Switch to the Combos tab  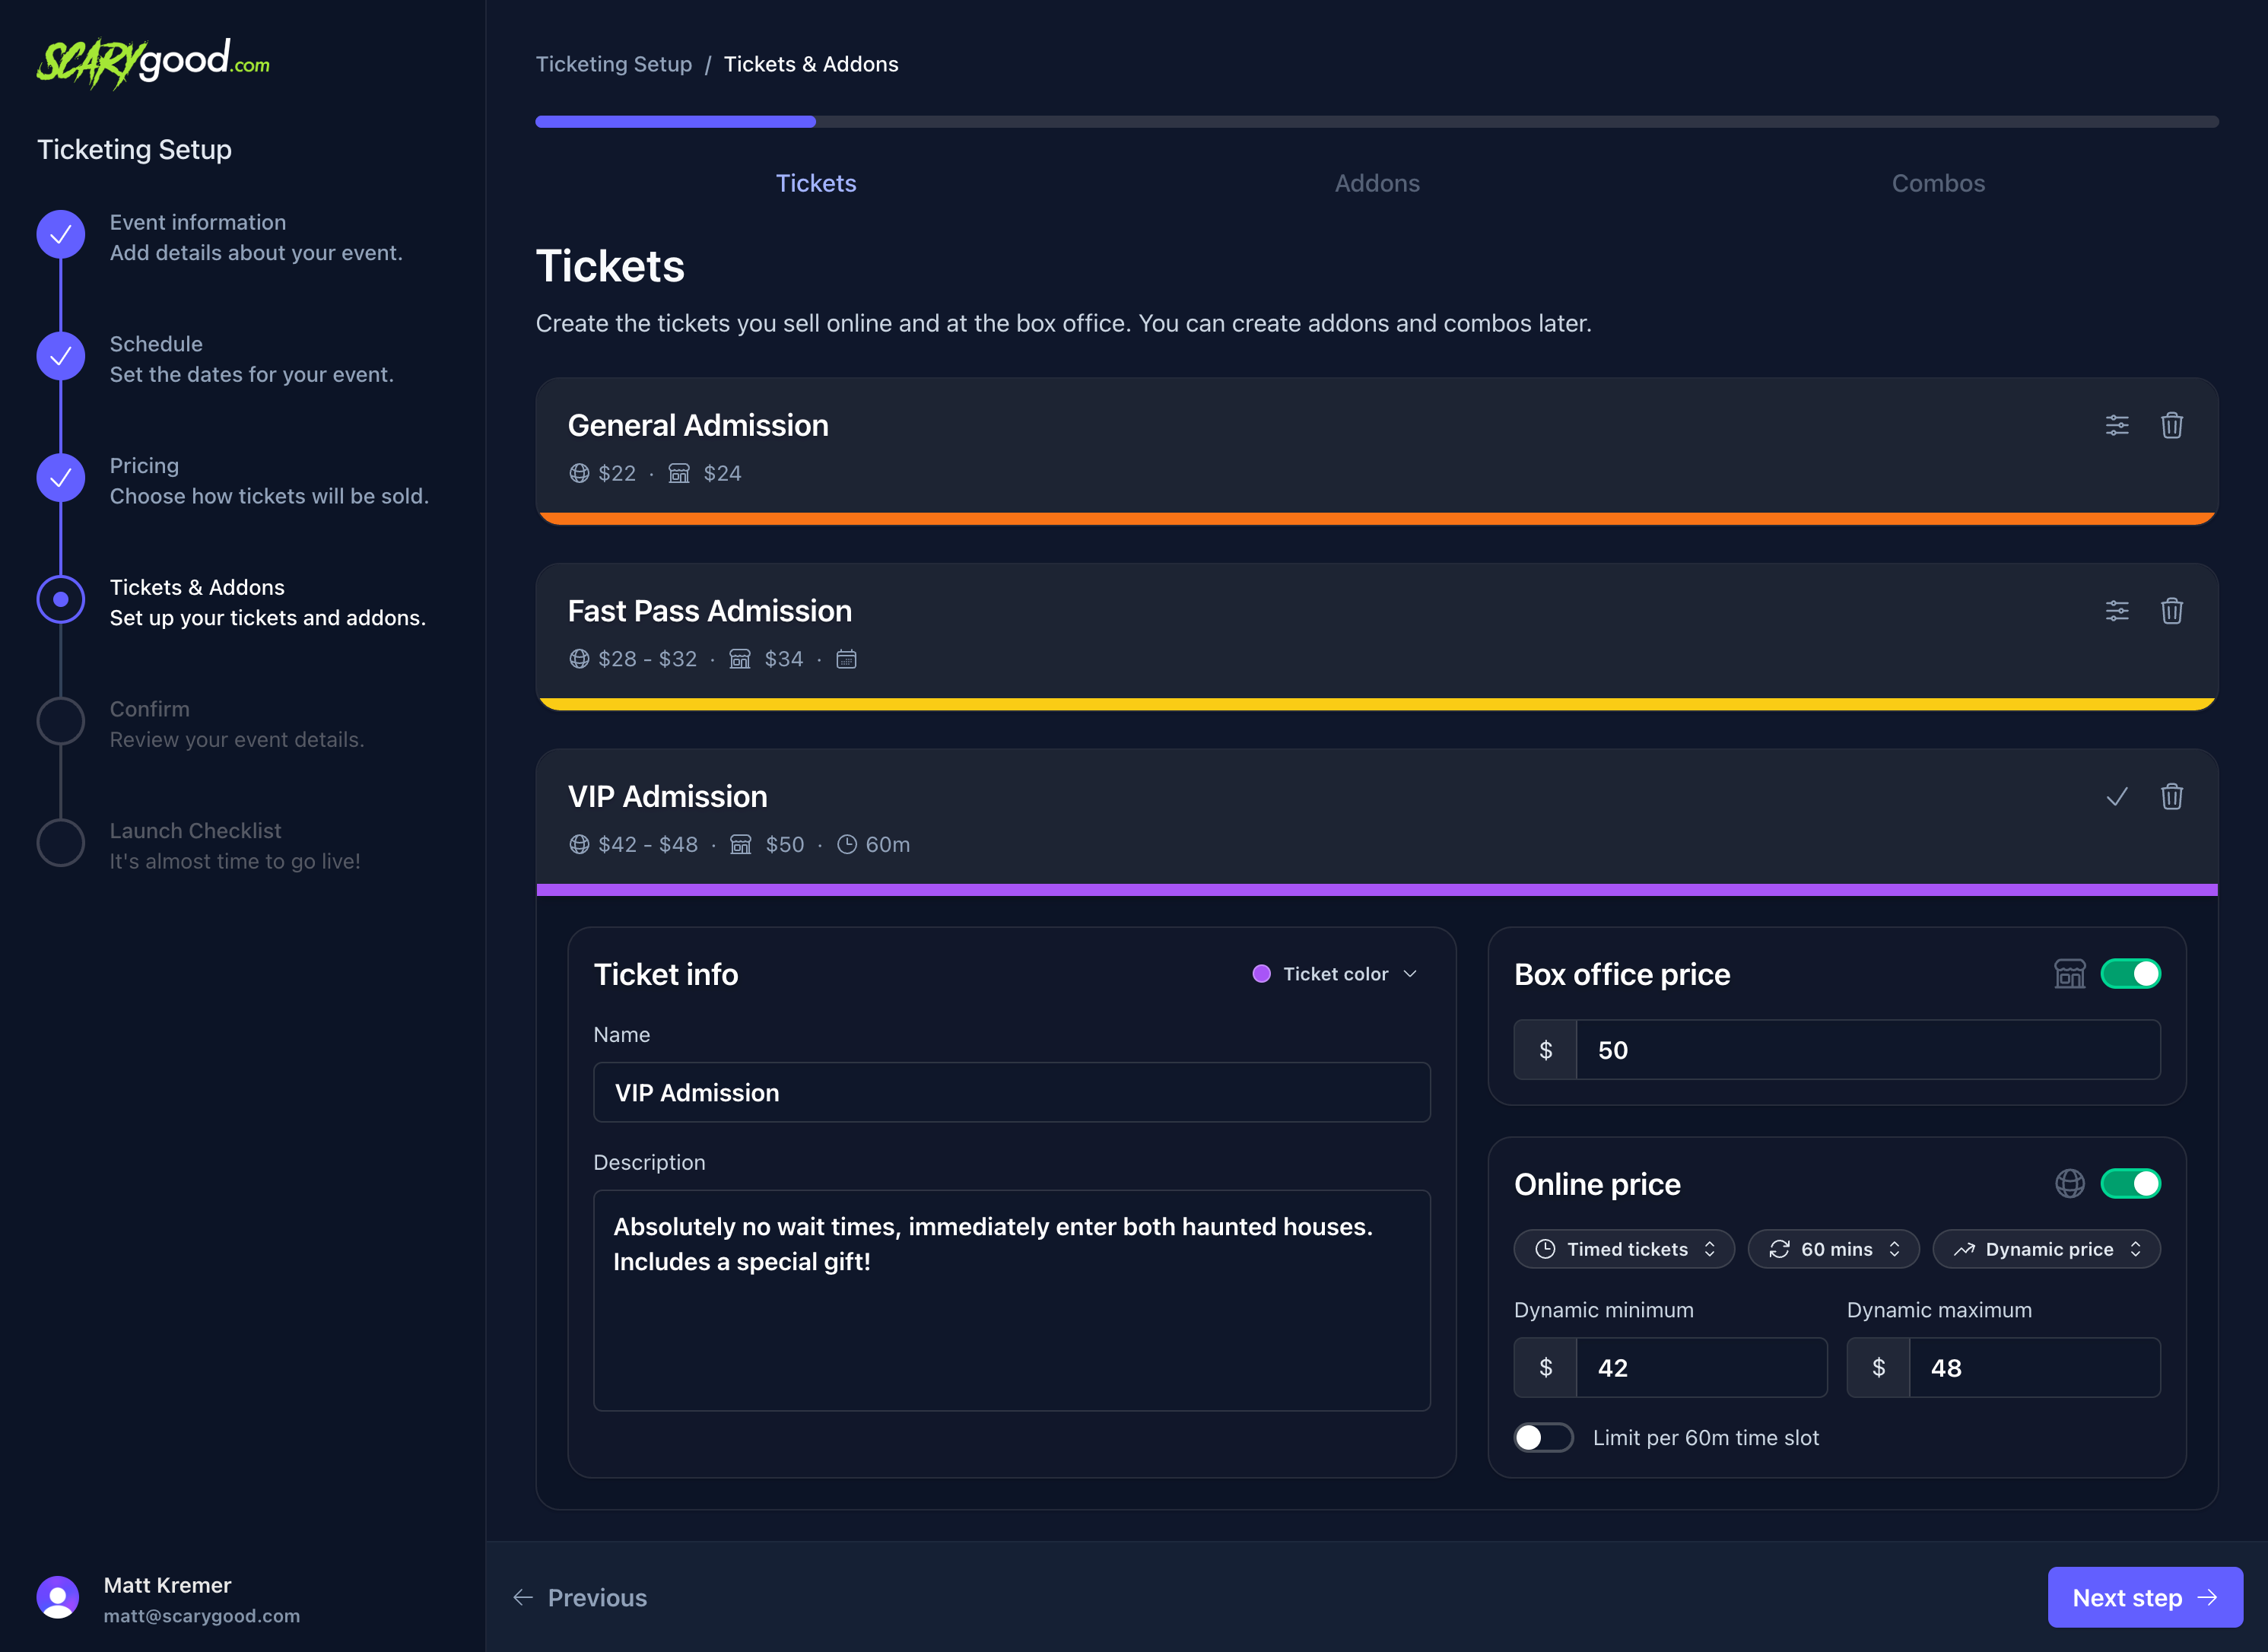(1938, 183)
